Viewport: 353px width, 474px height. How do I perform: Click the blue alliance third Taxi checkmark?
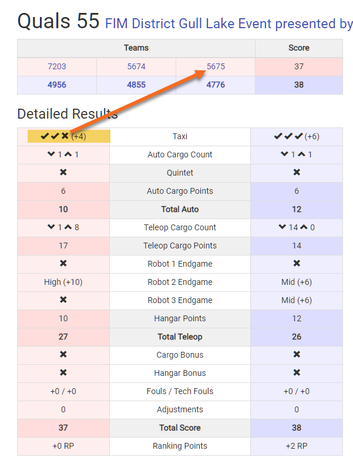(x=298, y=136)
